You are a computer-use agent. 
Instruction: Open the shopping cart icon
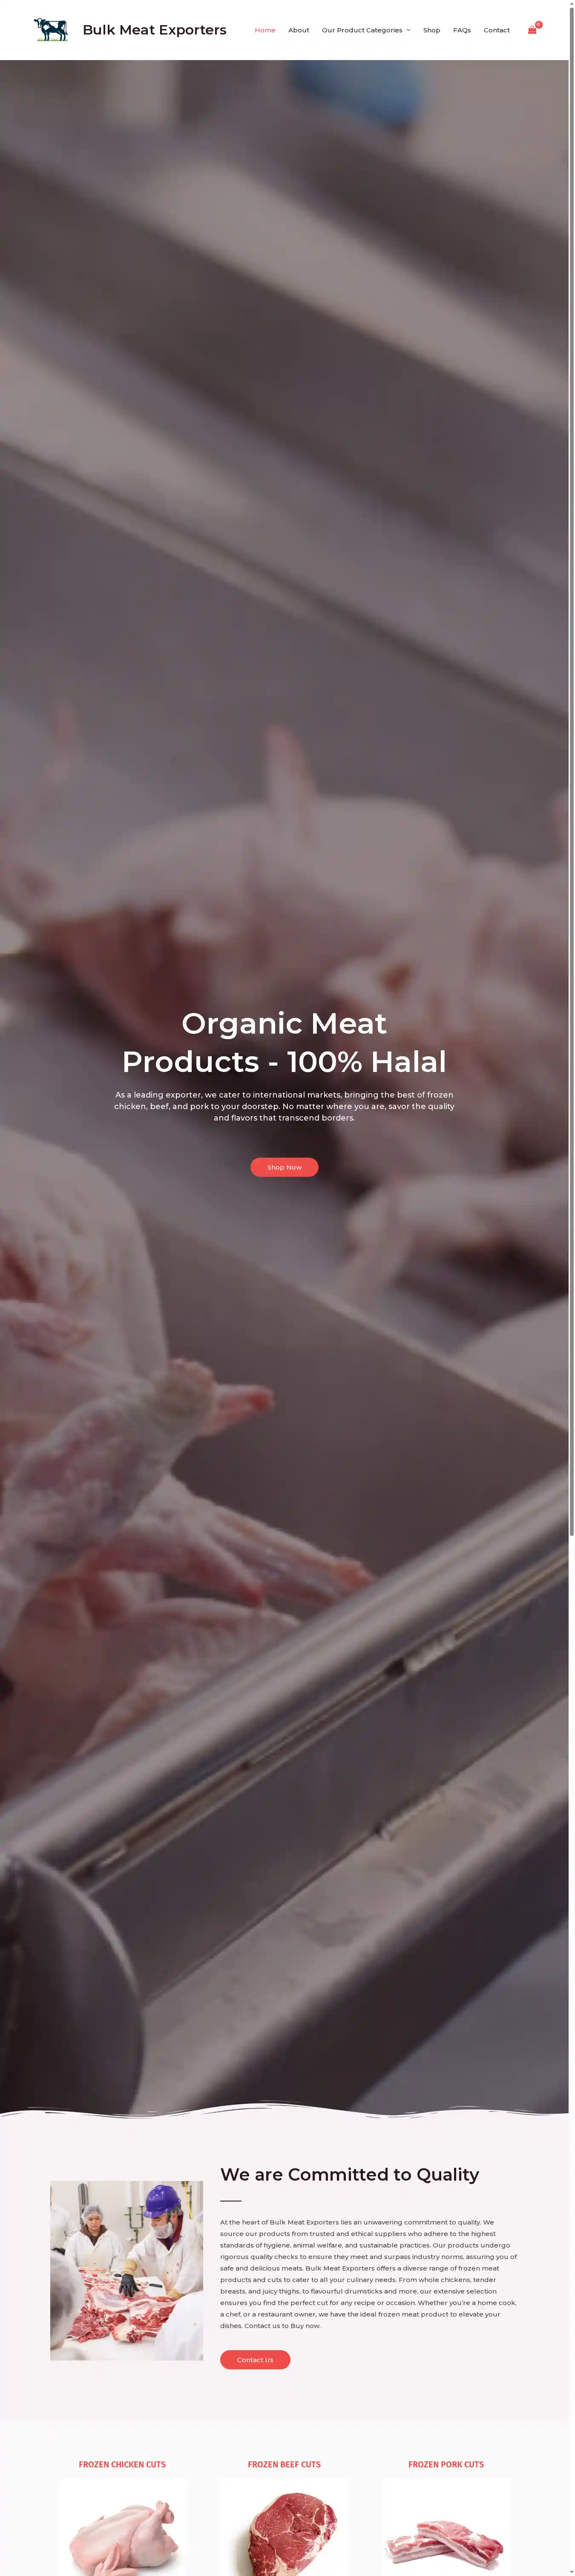click(532, 30)
